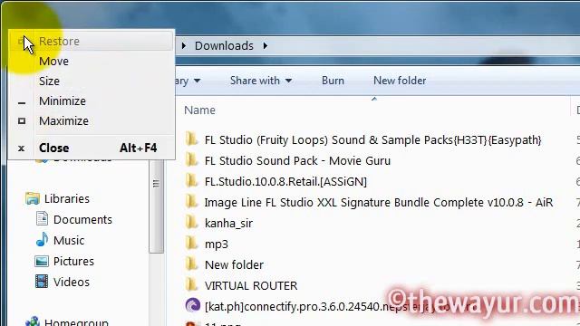The width and height of the screenshot is (580, 326).
Task: Click Downloads in the address bar
Action: [x=224, y=46]
